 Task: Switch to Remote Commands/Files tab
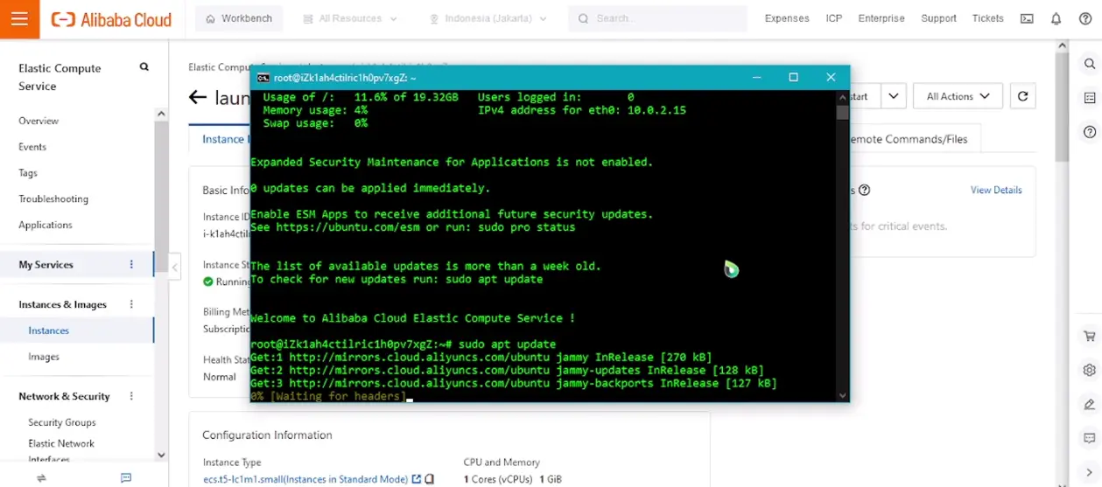click(909, 139)
